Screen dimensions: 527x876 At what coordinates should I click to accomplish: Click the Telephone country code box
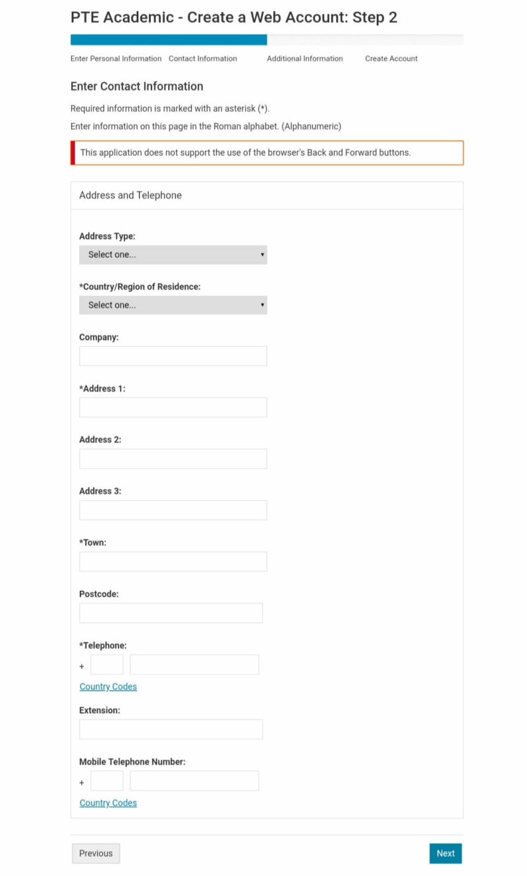coord(106,664)
